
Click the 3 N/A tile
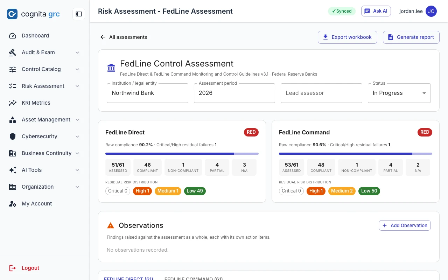pyautogui.click(x=244, y=167)
